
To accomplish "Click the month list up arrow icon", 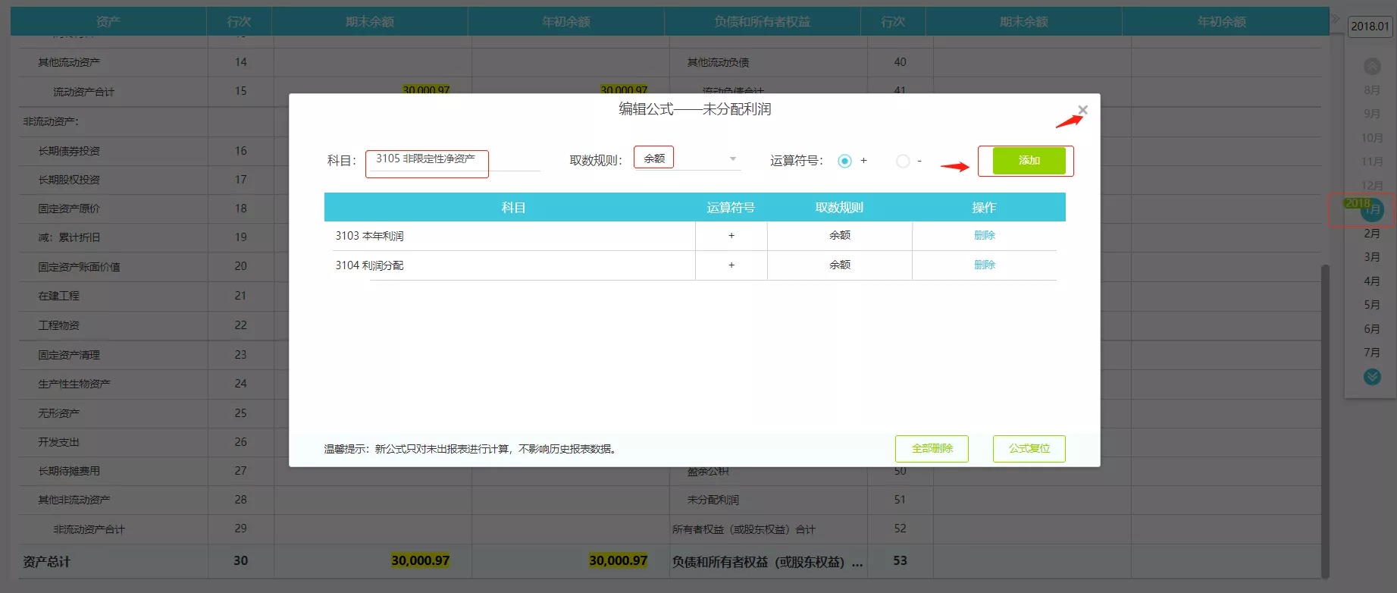I will pyautogui.click(x=1372, y=67).
